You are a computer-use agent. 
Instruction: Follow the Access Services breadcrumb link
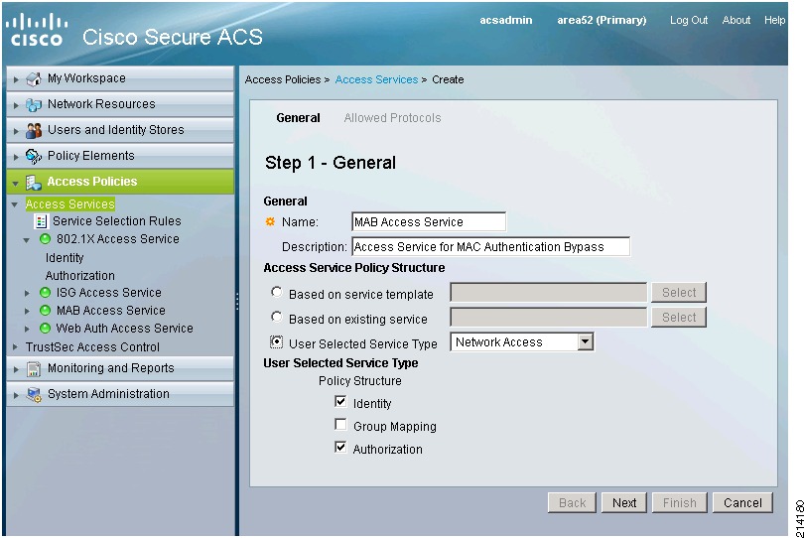(x=376, y=79)
